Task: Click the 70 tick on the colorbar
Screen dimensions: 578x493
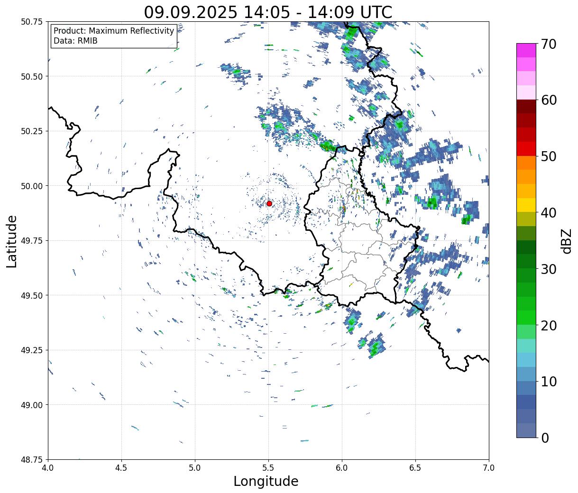Action: pyautogui.click(x=549, y=44)
